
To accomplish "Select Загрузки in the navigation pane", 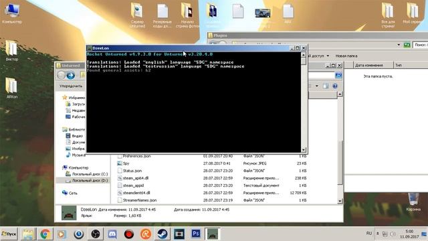I will (x=76, y=104).
